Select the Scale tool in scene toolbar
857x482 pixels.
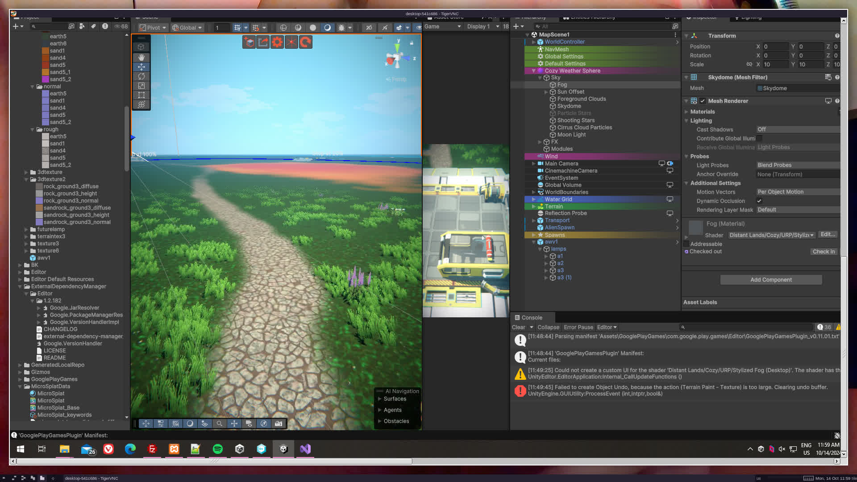pyautogui.click(x=141, y=86)
